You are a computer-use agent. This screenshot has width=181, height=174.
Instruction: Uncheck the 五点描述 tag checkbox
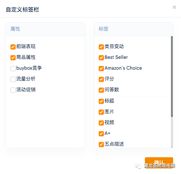tap(101, 145)
